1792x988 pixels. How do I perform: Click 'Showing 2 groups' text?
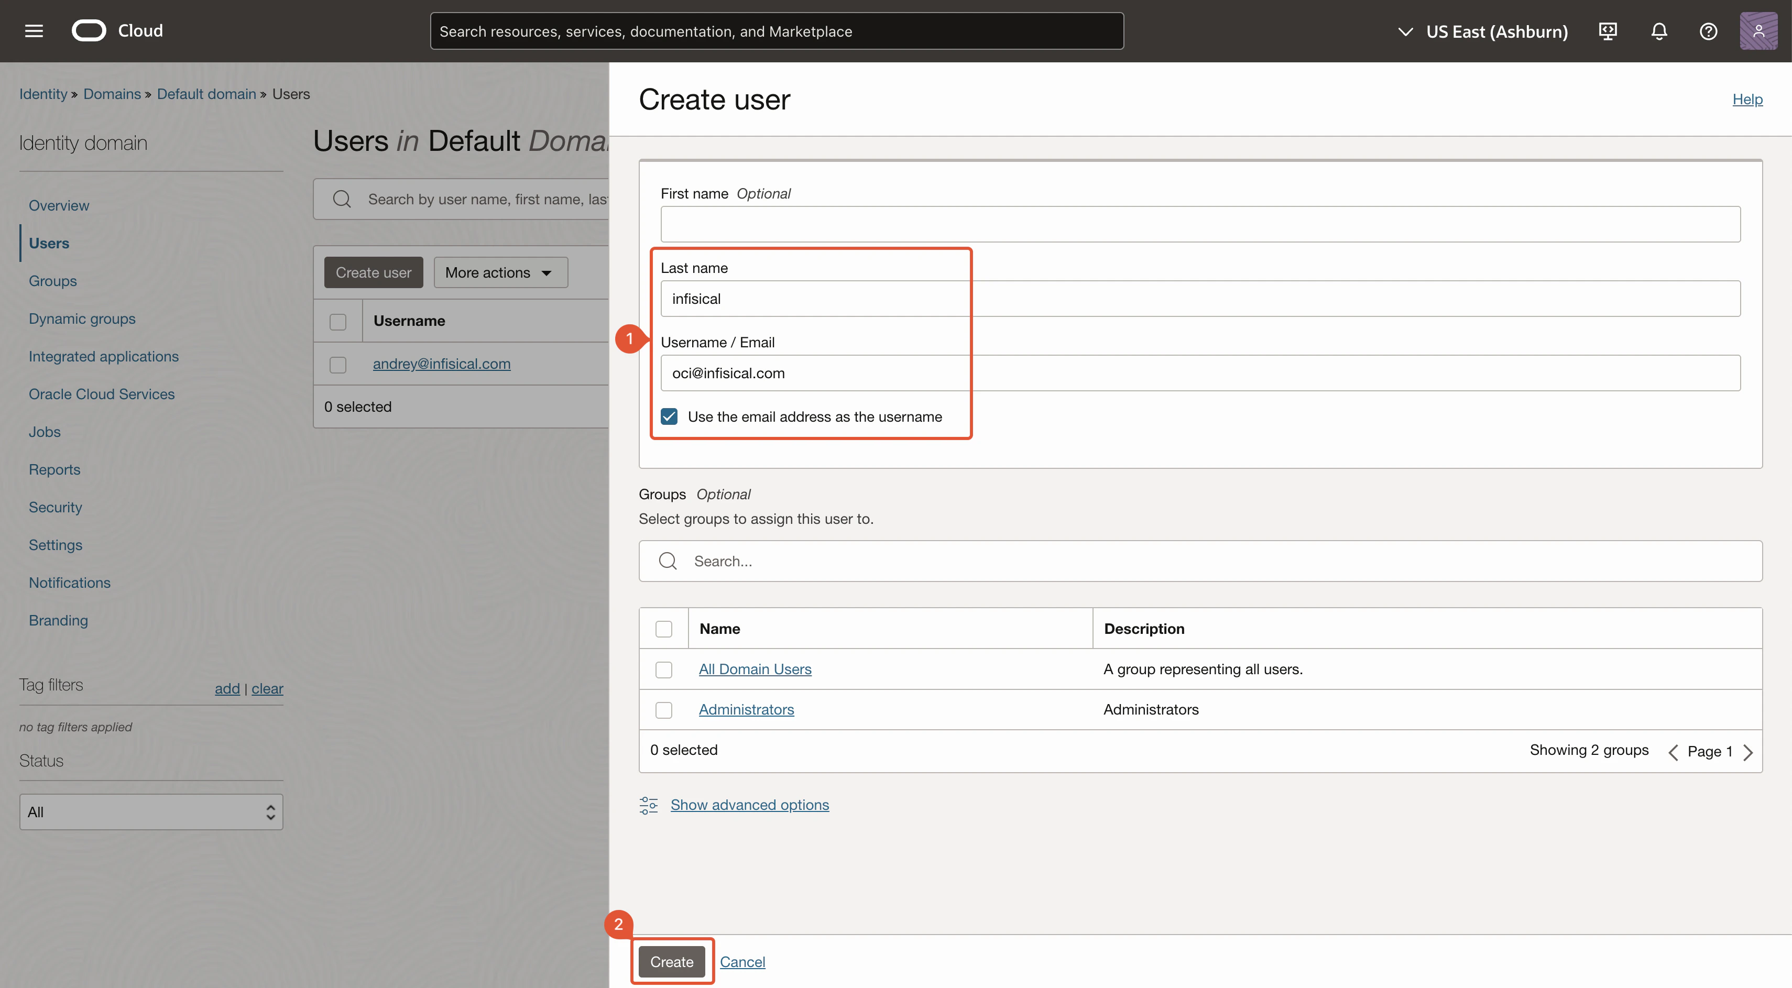coord(1589,750)
